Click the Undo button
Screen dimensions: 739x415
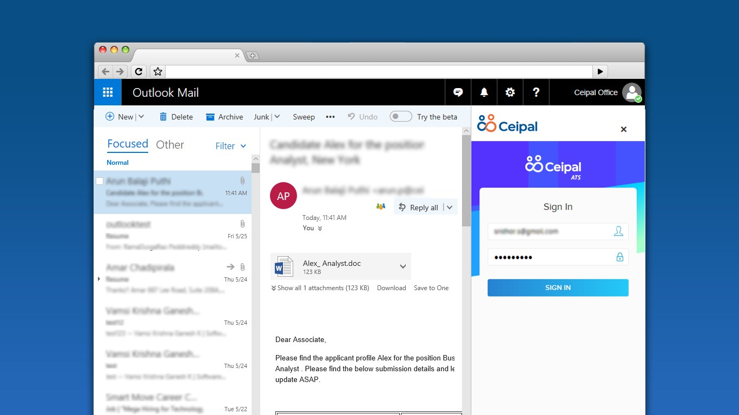(362, 117)
